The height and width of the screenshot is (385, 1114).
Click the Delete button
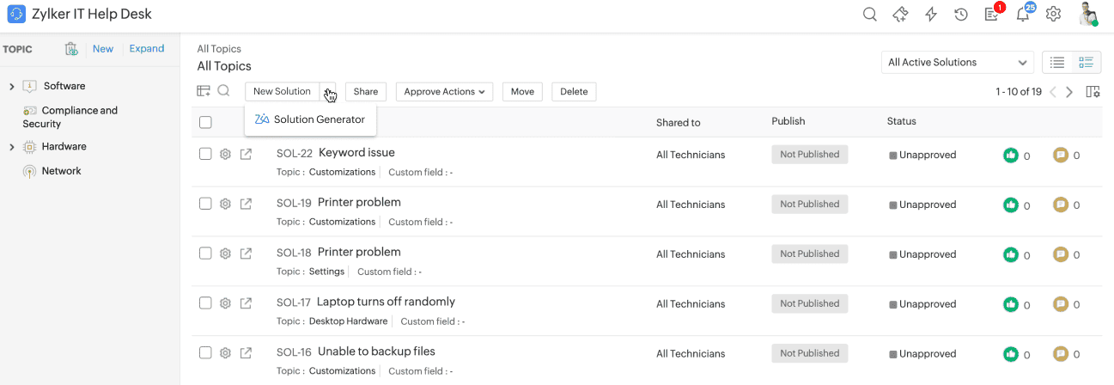[574, 92]
